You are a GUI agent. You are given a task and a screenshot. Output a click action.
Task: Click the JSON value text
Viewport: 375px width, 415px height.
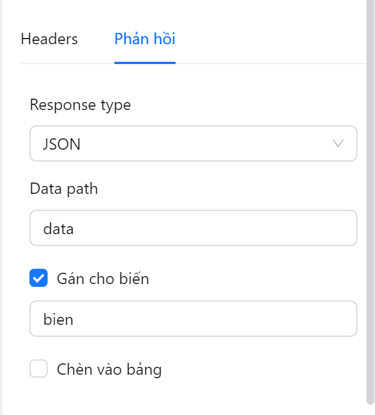coord(62,144)
